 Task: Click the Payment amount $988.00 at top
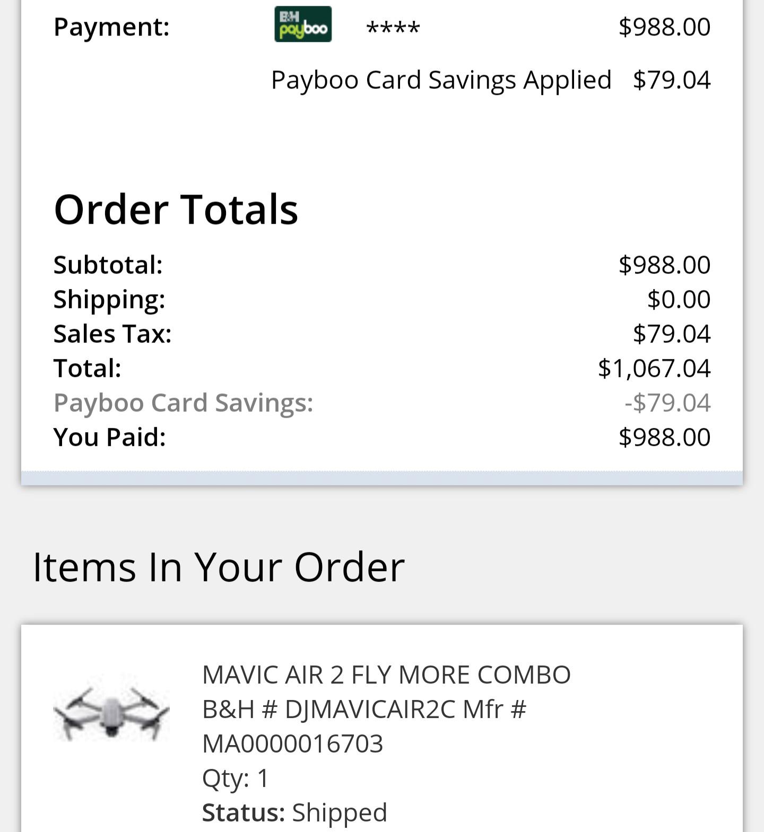tap(664, 27)
